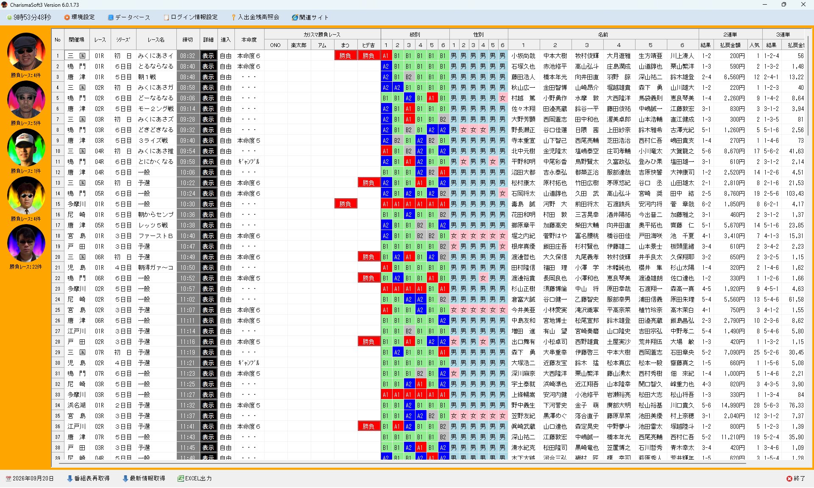Viewport: 814px width, 488px height.
Task: Open the データベース menu
Action: [x=129, y=17]
